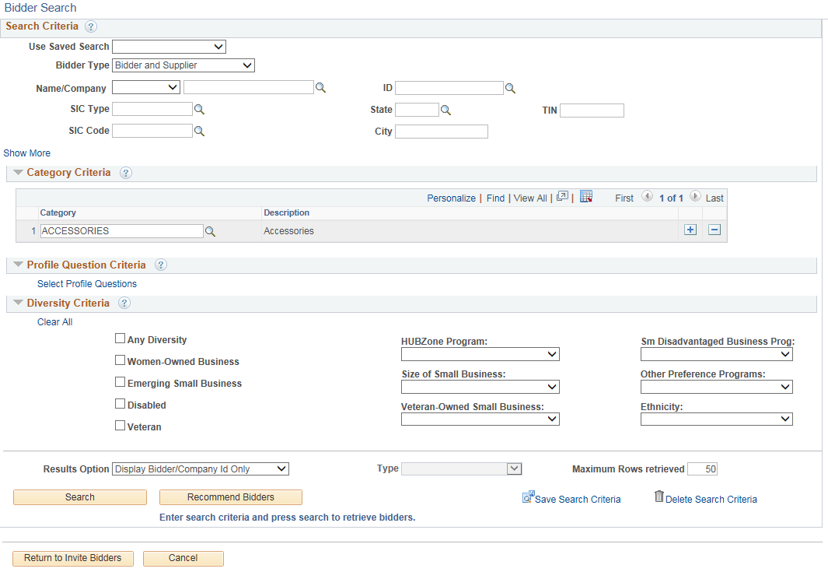Click inside the TIN input field
Viewport: 828px width, 572px height.
click(592, 110)
